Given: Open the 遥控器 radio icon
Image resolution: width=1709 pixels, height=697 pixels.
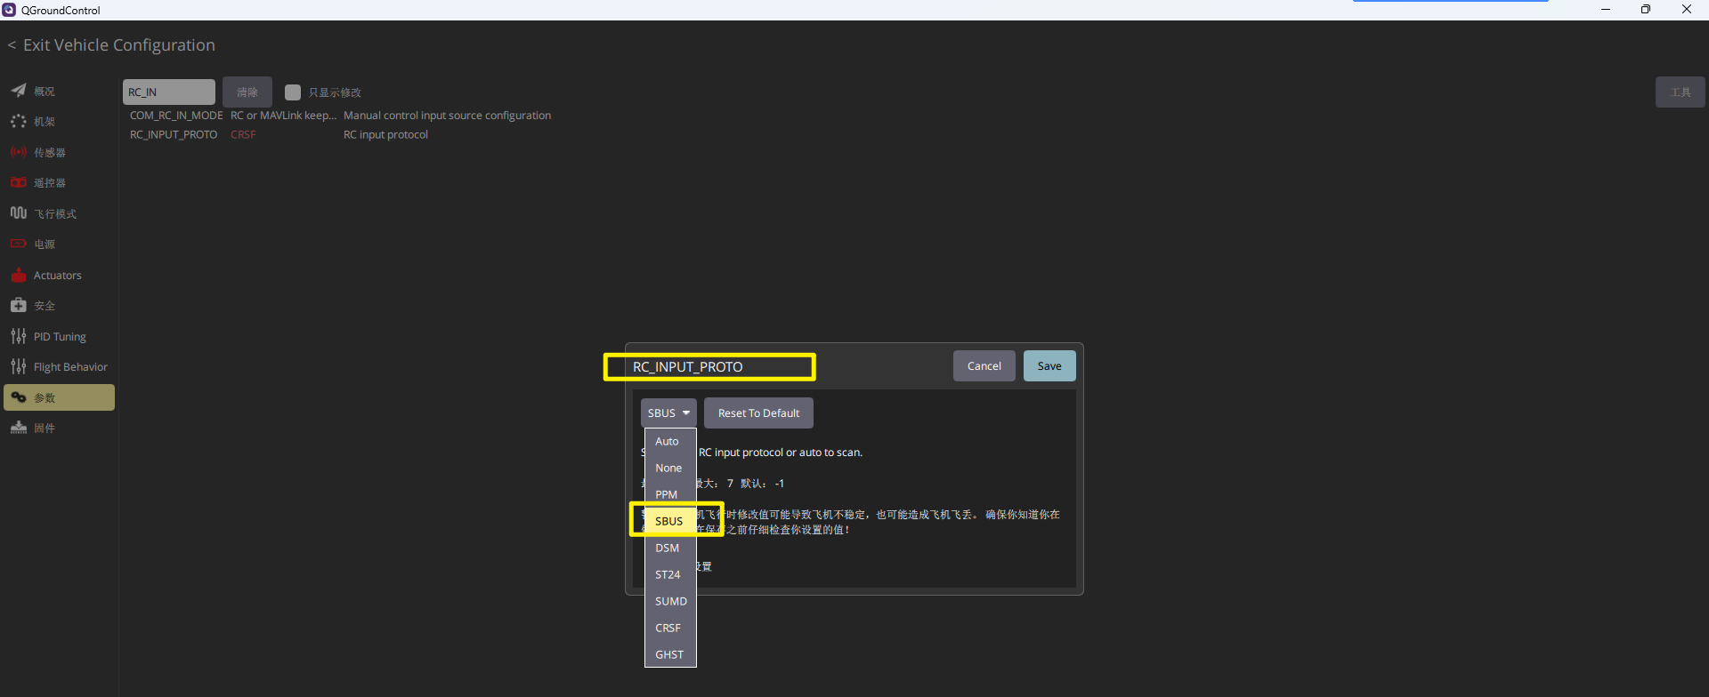Looking at the screenshot, I should [x=19, y=182].
